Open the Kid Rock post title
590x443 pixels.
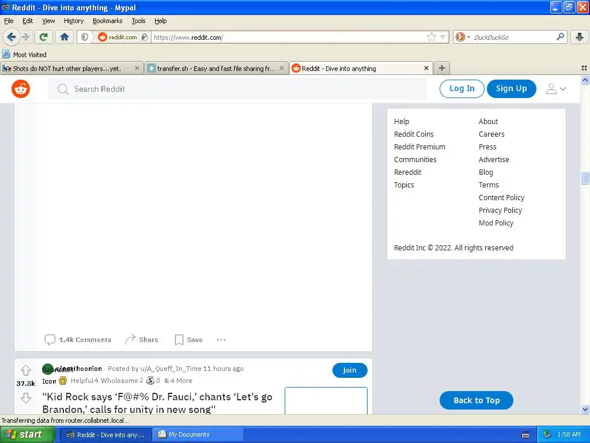pyautogui.click(x=157, y=403)
